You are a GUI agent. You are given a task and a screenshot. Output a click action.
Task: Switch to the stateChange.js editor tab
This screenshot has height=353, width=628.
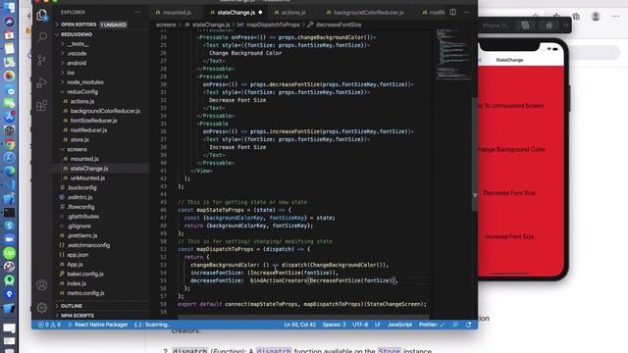tap(235, 13)
